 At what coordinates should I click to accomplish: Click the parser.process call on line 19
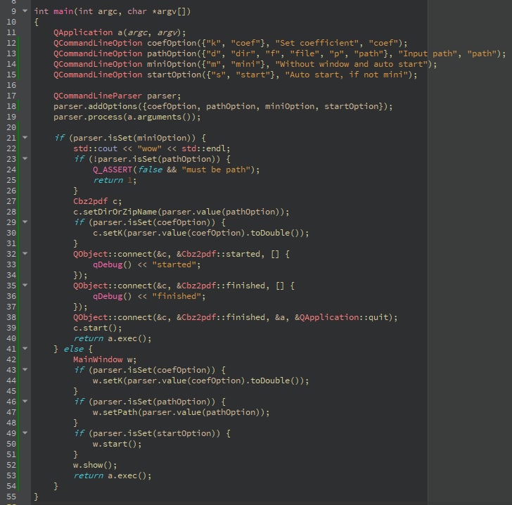tap(127, 117)
